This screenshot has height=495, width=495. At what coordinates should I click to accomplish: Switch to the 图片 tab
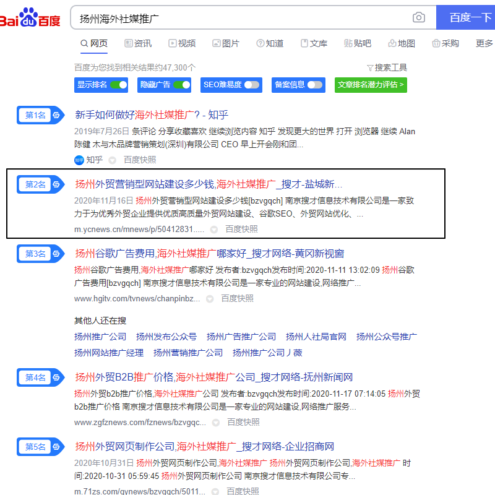click(226, 43)
